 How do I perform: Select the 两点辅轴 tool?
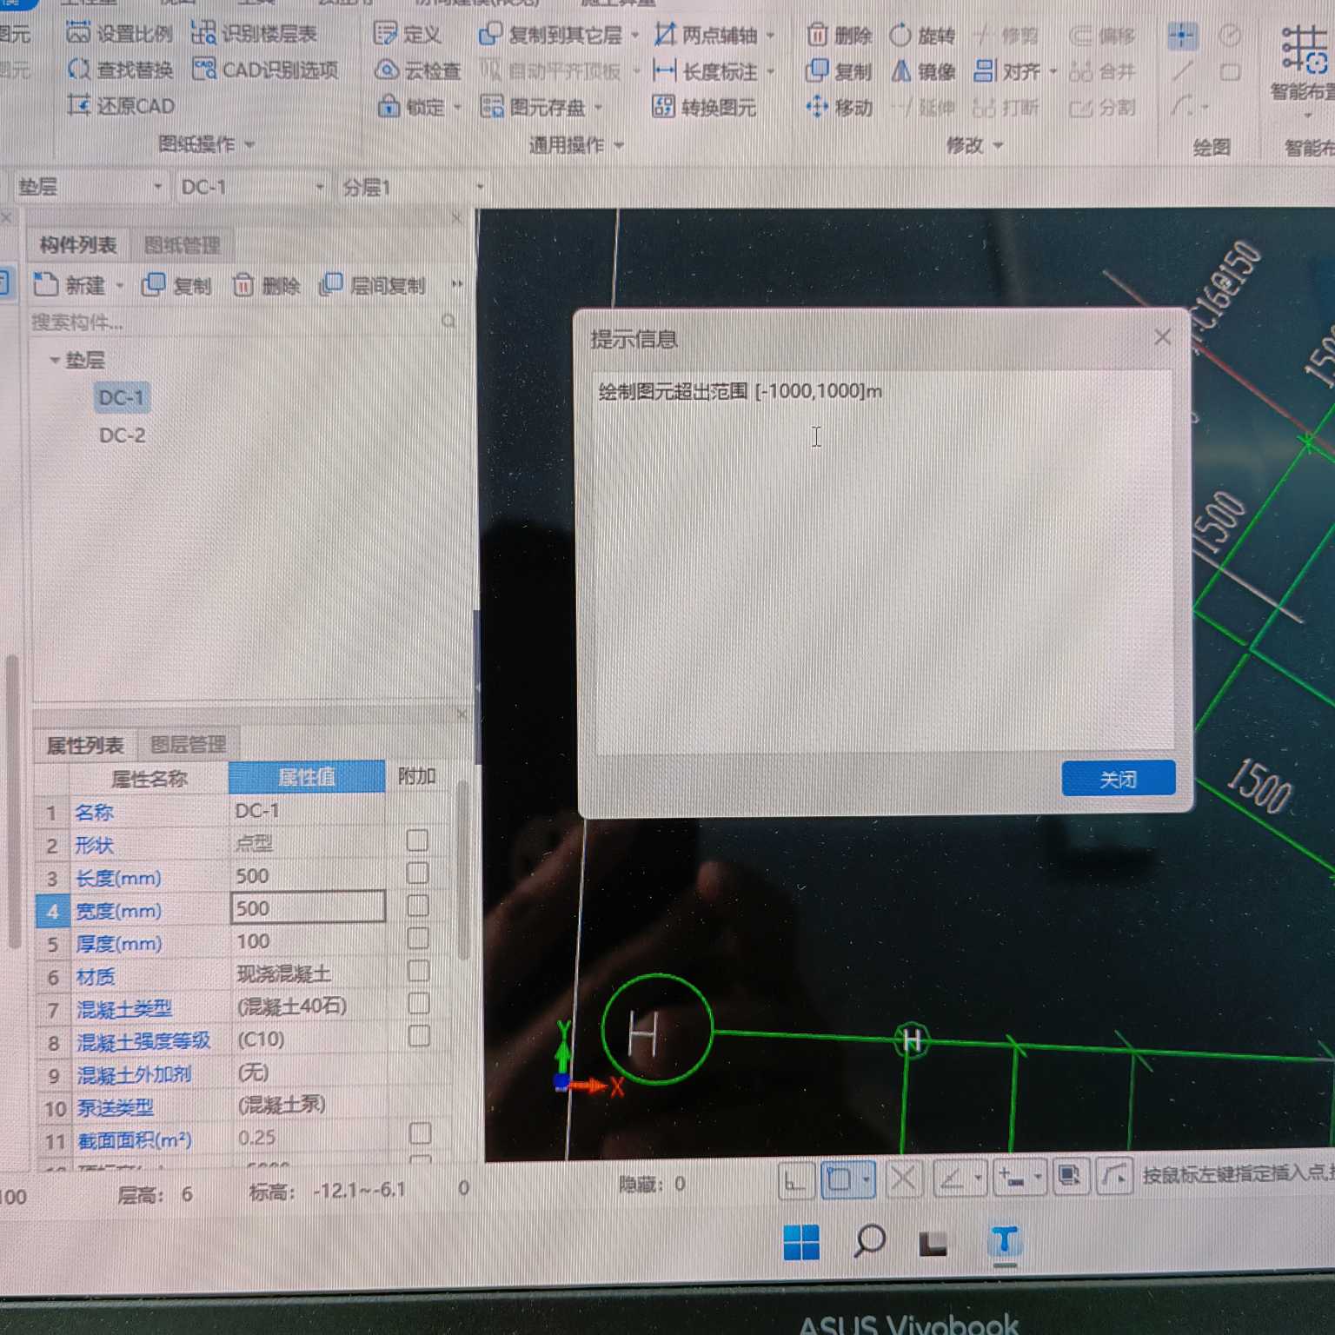[x=713, y=35]
